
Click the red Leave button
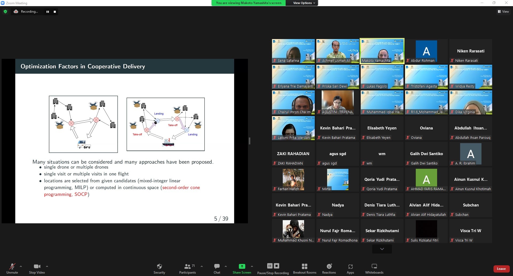click(x=501, y=269)
